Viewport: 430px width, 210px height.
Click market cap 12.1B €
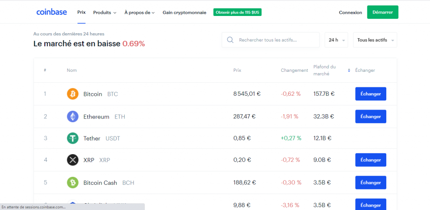point(322,138)
